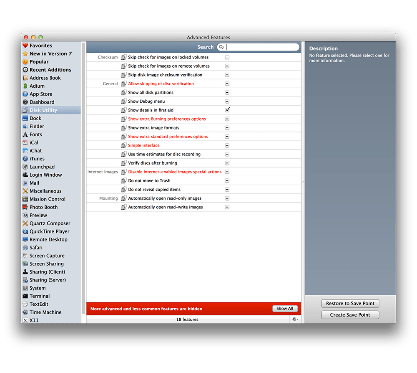Click the Safari compass icon
Image resolution: width=417 pixels, height=373 pixels.
pos(25,248)
